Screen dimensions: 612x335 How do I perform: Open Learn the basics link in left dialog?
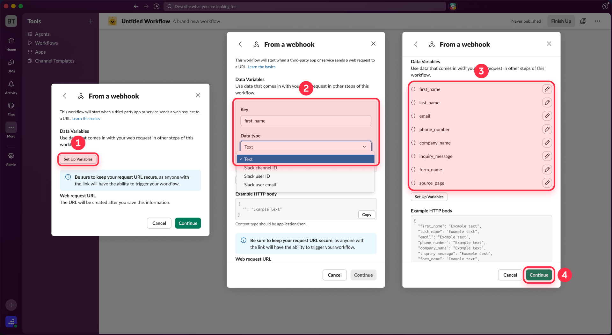pos(86,119)
